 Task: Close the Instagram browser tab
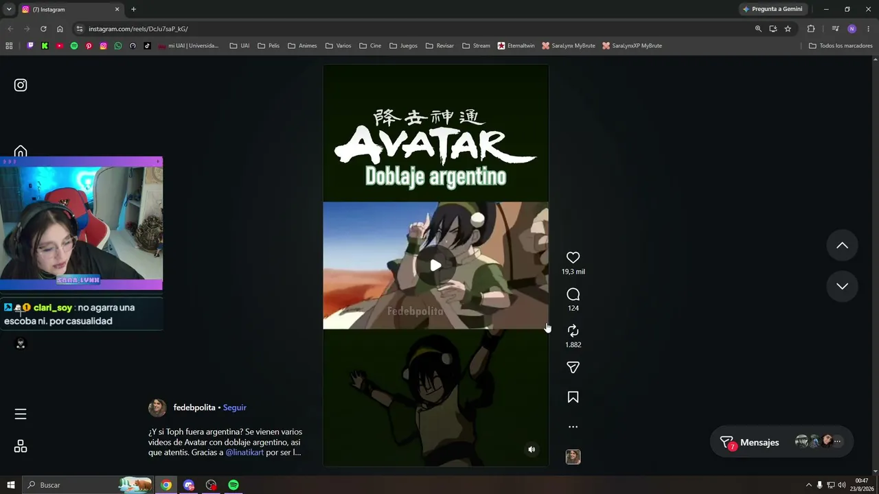click(x=117, y=10)
